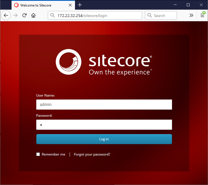Maximize the browser window
This screenshot has width=208, height=185.
[188, 5]
